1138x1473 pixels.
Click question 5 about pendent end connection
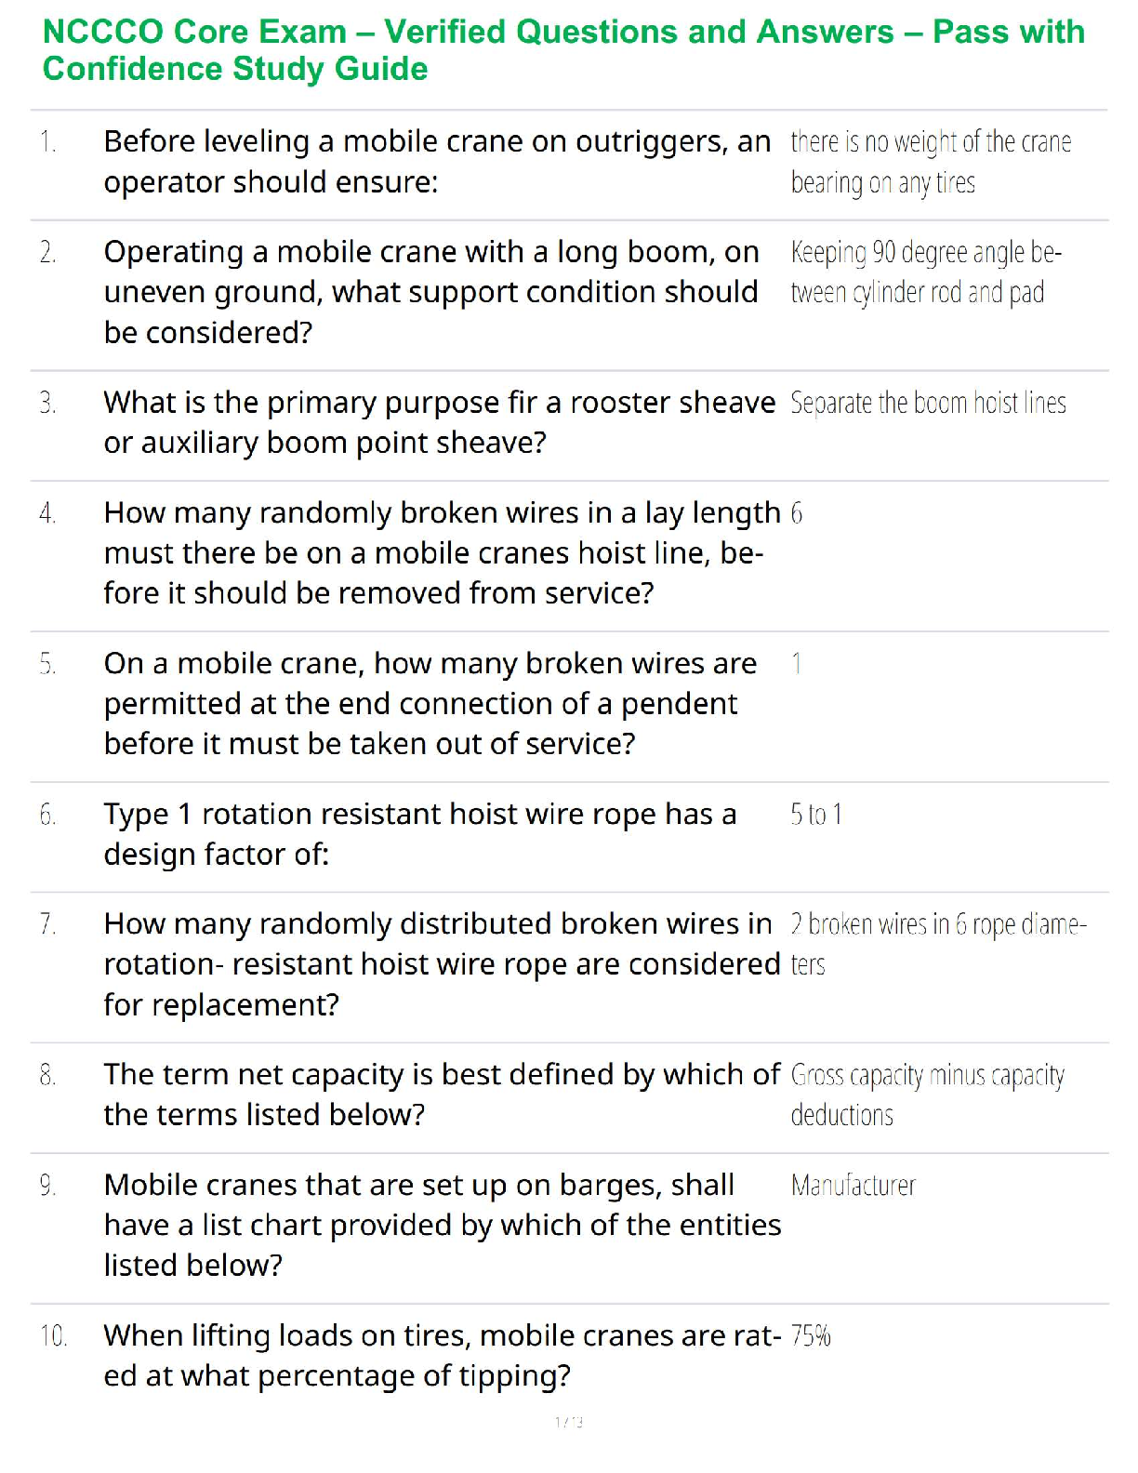430,703
